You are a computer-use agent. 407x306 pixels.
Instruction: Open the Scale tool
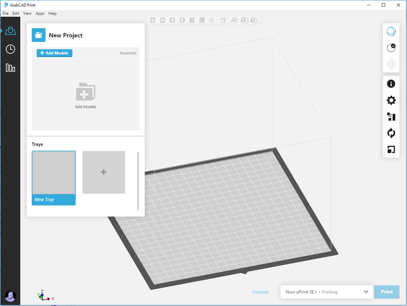point(391,149)
